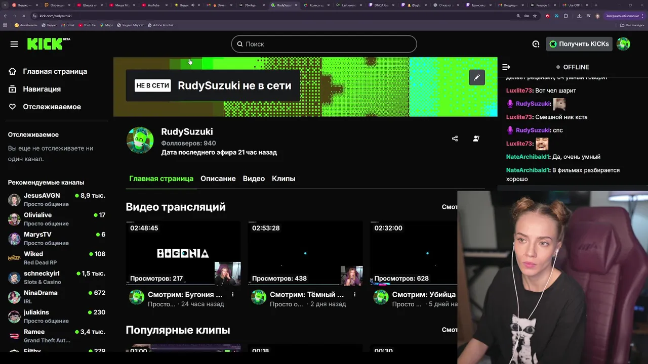Open the Maps bookmark
Screen dimensions: 648x364
tap(106, 25)
